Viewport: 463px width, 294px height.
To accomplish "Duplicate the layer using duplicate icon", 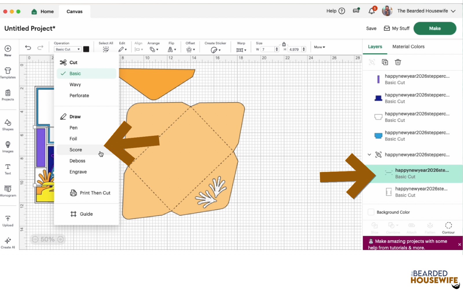I will pyautogui.click(x=385, y=62).
